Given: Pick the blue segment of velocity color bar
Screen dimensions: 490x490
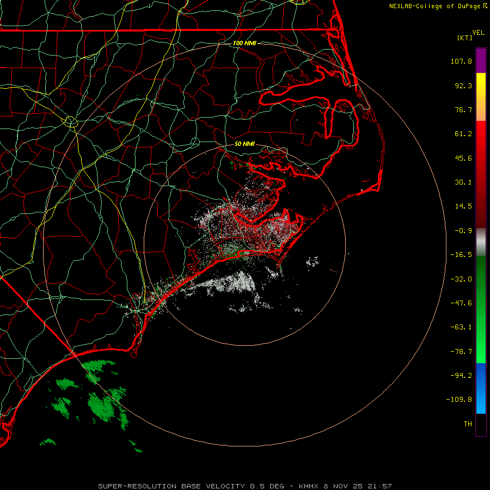Looking at the screenshot, I should (x=481, y=388).
